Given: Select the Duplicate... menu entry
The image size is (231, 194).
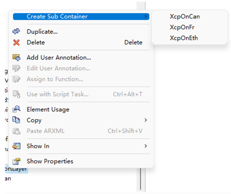Looking at the screenshot, I should [42, 32].
